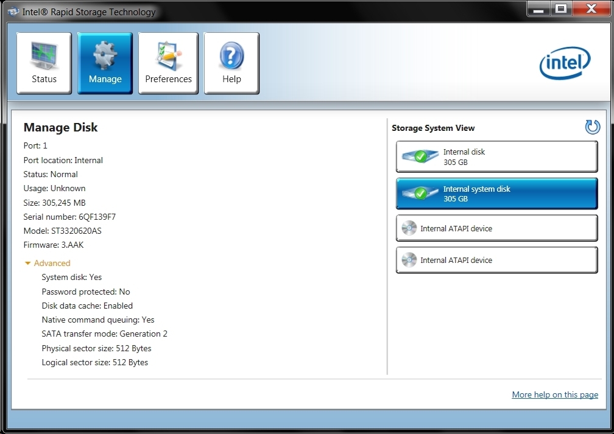The image size is (614, 434).
Task: Close the Intel Rapid Storage window
Action: coord(591,9)
